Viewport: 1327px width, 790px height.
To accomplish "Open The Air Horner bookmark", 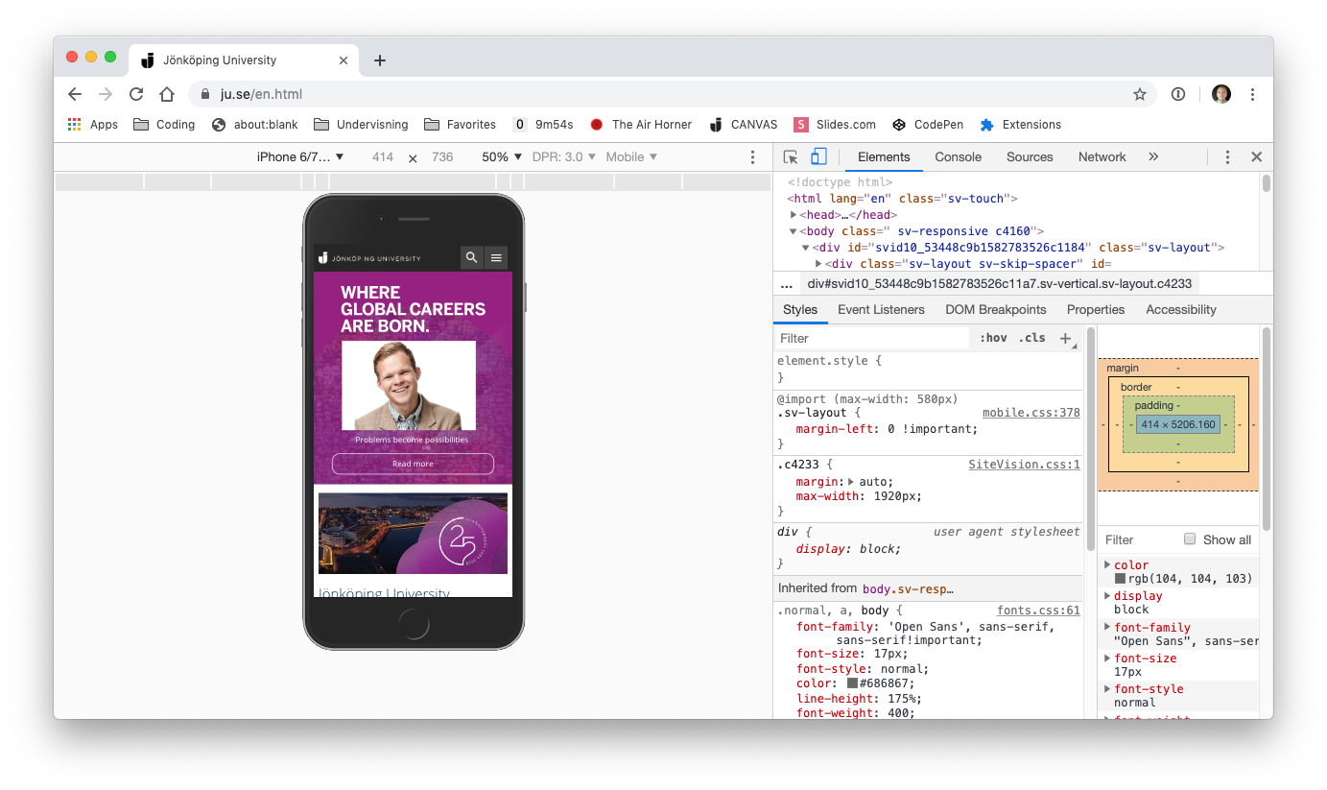I will [x=641, y=125].
